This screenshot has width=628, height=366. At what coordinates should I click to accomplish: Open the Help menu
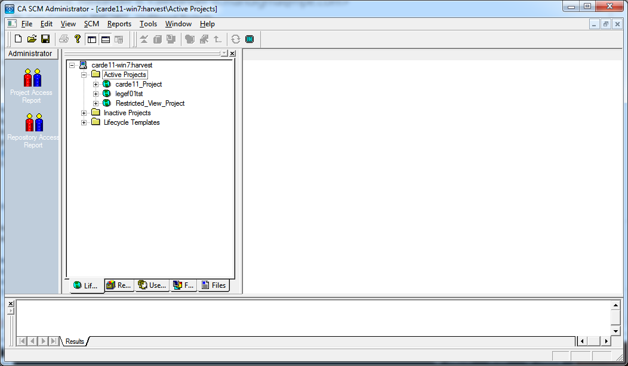(207, 24)
